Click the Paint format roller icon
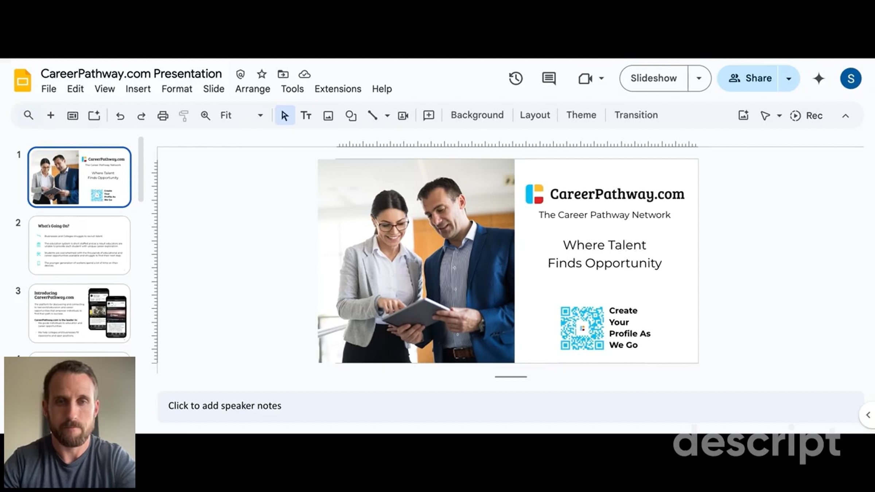The width and height of the screenshot is (875, 492). 184,116
